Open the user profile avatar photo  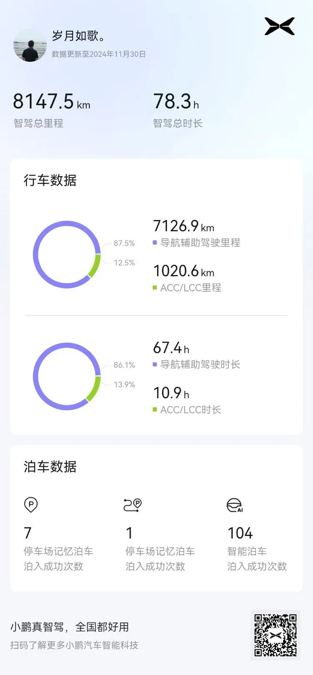click(x=30, y=45)
